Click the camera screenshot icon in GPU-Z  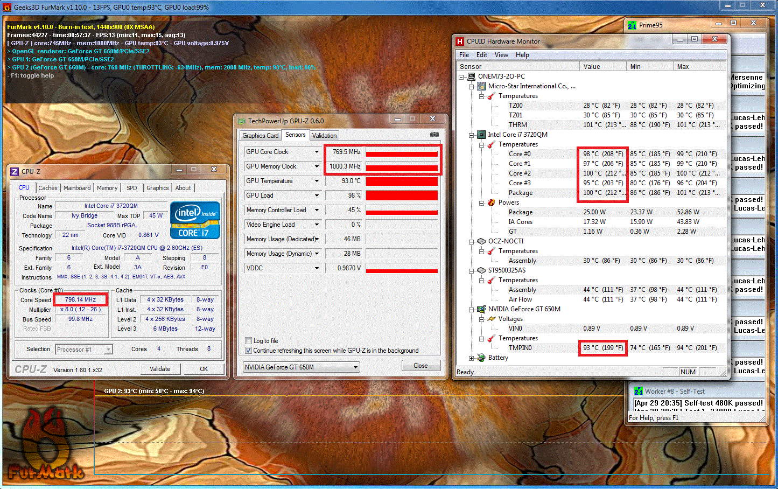[434, 135]
